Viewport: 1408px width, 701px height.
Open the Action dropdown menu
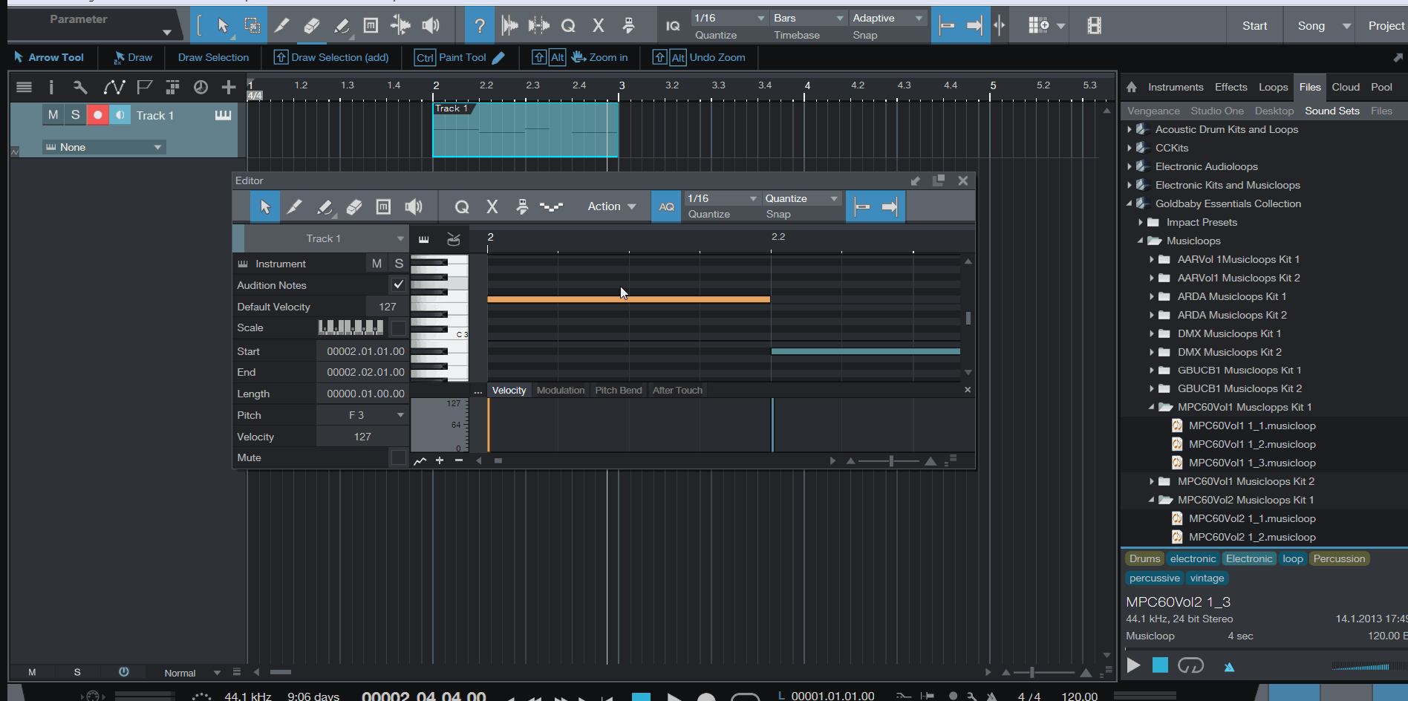click(611, 206)
